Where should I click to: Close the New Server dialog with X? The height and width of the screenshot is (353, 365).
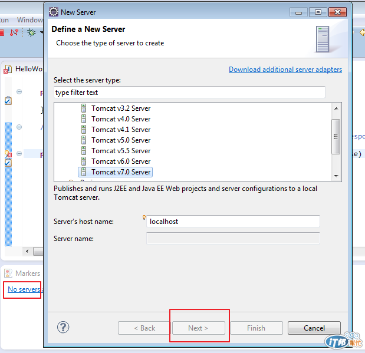pos(337,12)
